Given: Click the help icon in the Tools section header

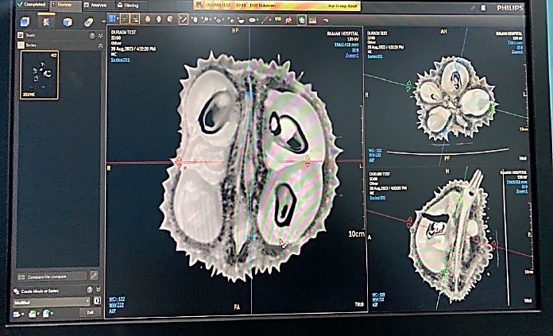Looking at the screenshot, I should (93, 36).
